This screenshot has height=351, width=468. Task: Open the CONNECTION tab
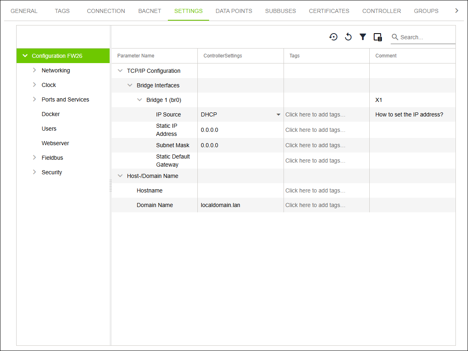point(106,11)
